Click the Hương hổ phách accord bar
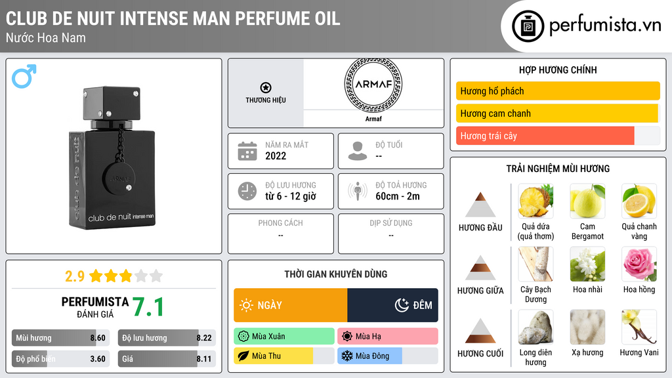Screen dimensions: 672x378 click(557, 91)
